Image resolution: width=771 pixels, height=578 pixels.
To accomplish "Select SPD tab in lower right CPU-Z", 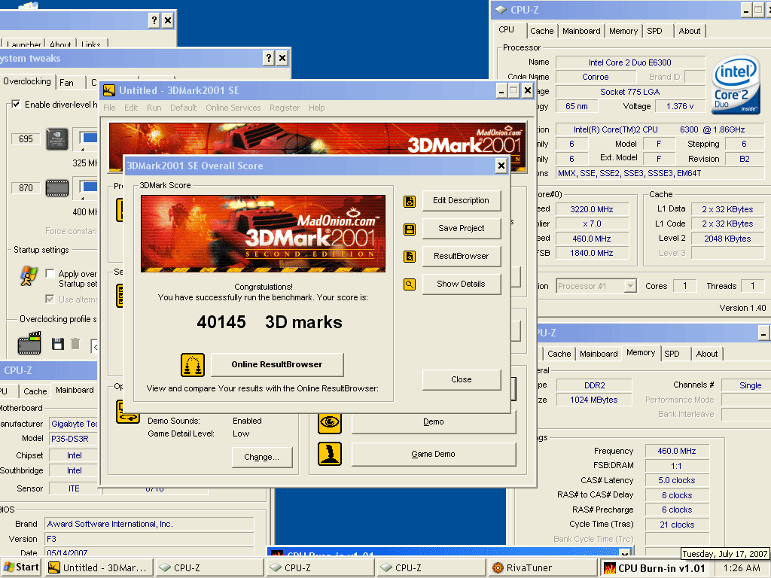I will (672, 354).
